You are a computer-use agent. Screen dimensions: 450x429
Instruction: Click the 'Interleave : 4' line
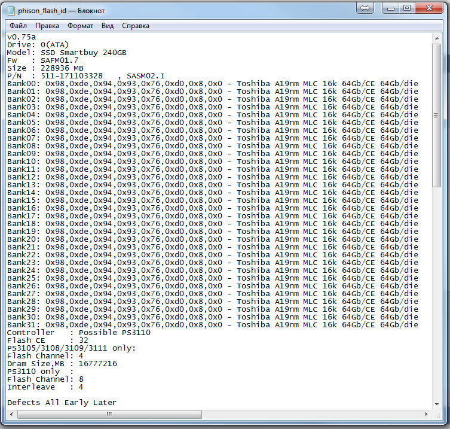(x=45, y=387)
